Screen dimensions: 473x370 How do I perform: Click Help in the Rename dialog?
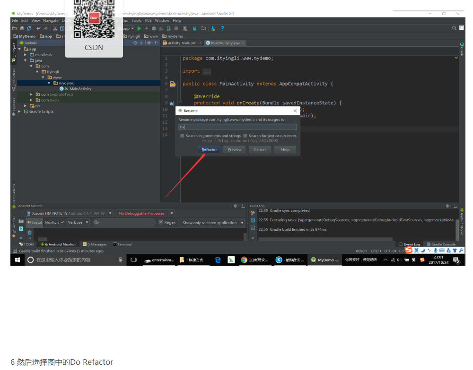[x=285, y=150]
